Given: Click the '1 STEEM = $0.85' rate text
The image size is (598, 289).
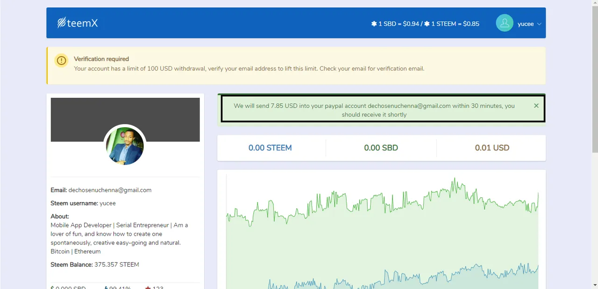Looking at the screenshot, I should 455,24.
